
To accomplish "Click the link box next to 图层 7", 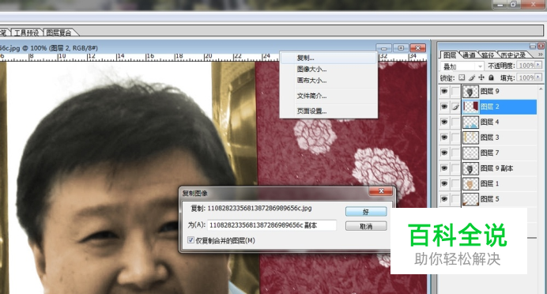I will [x=455, y=153].
